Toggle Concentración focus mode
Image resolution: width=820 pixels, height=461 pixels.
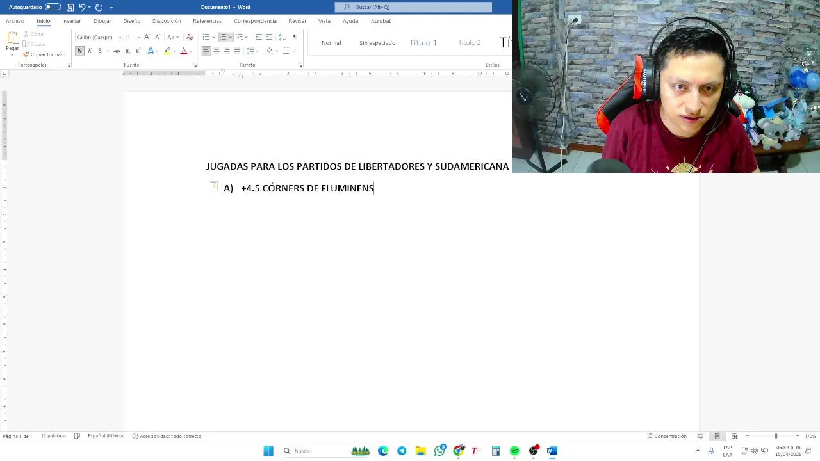coord(667,436)
